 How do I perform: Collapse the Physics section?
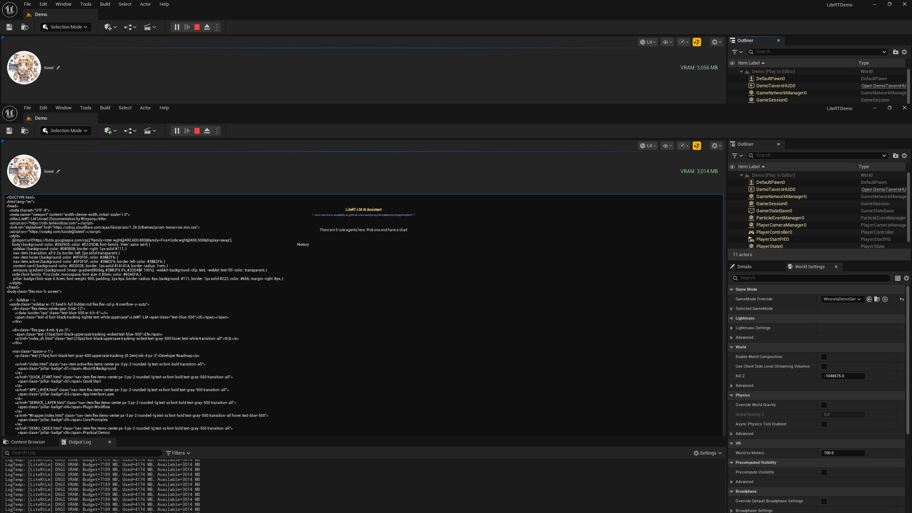pos(732,395)
